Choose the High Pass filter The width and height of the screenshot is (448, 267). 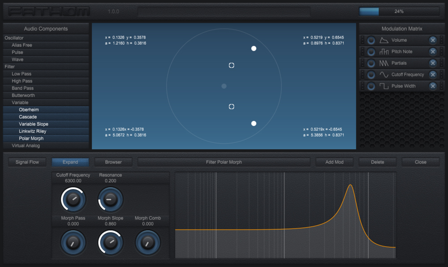pos(46,81)
